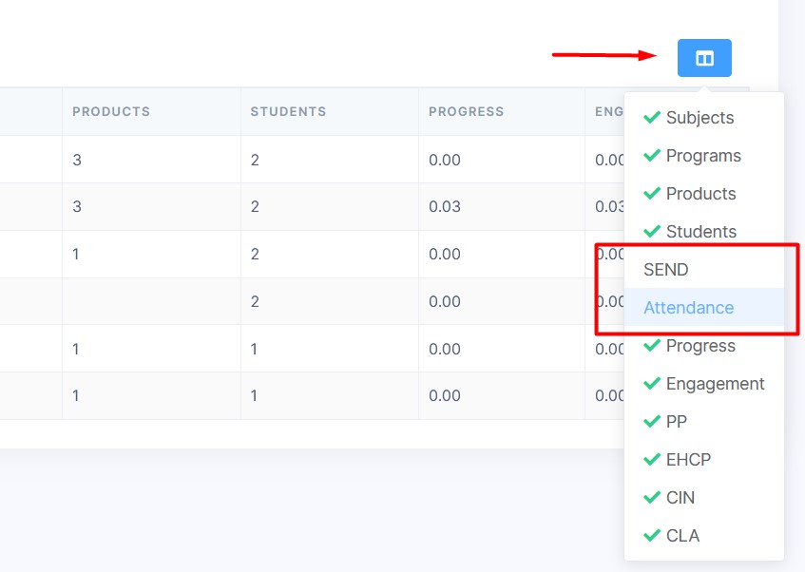Uncheck the PP column option
805x572 pixels.
pos(676,422)
